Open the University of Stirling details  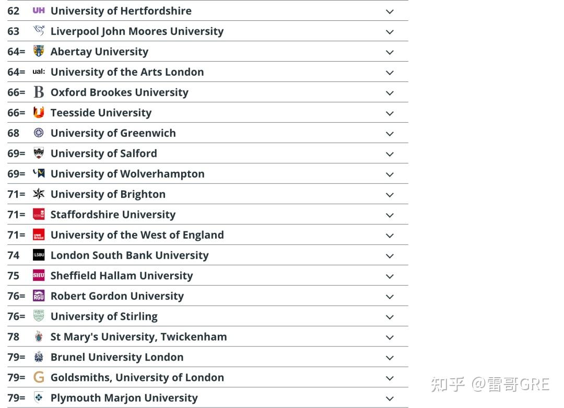[390, 317]
